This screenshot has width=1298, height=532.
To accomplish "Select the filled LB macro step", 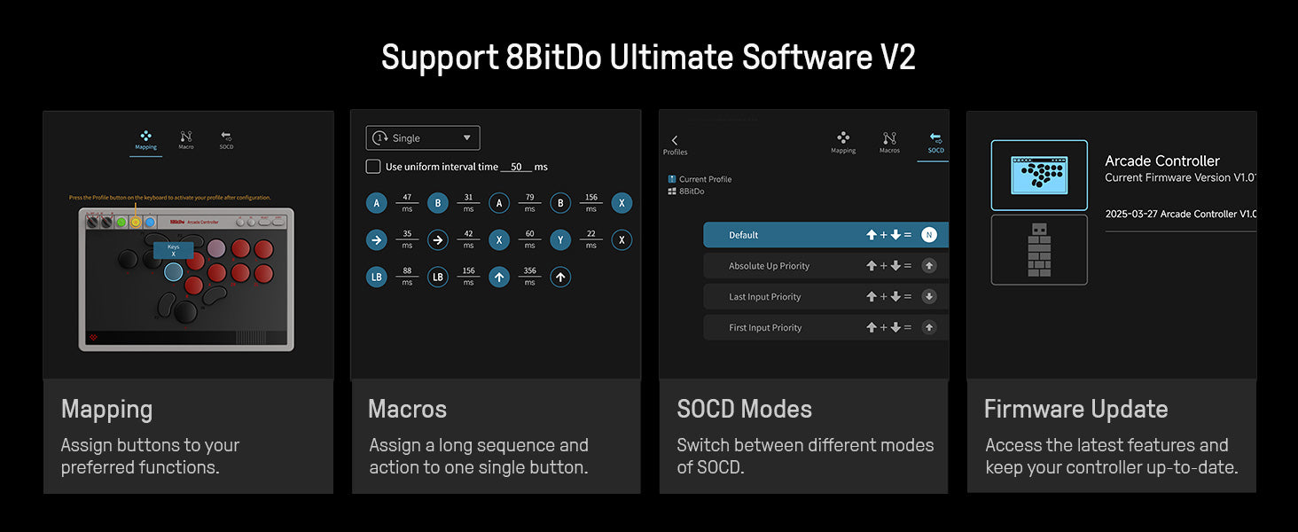I will point(377,277).
